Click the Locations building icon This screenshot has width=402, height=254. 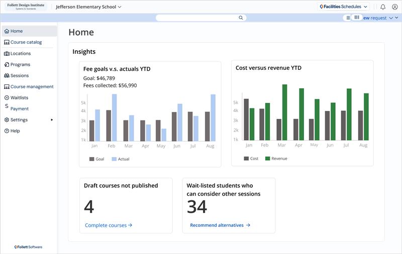(x=7, y=54)
